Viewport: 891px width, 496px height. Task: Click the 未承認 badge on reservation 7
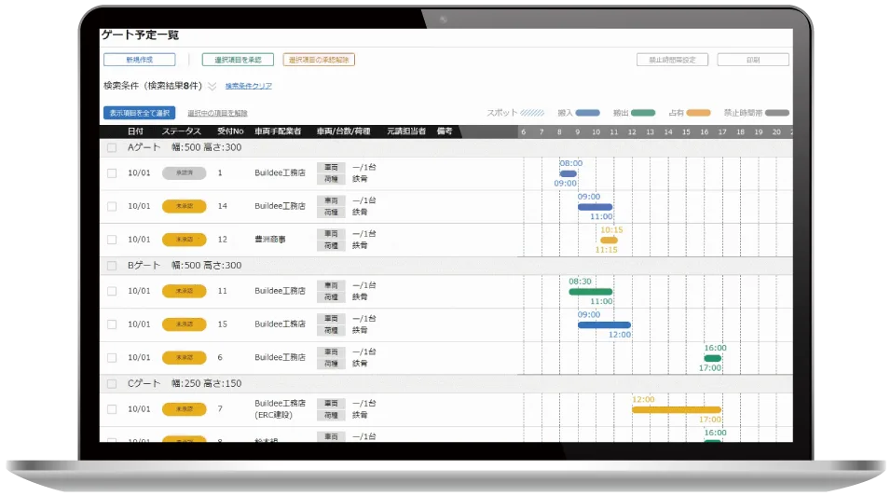tap(184, 408)
